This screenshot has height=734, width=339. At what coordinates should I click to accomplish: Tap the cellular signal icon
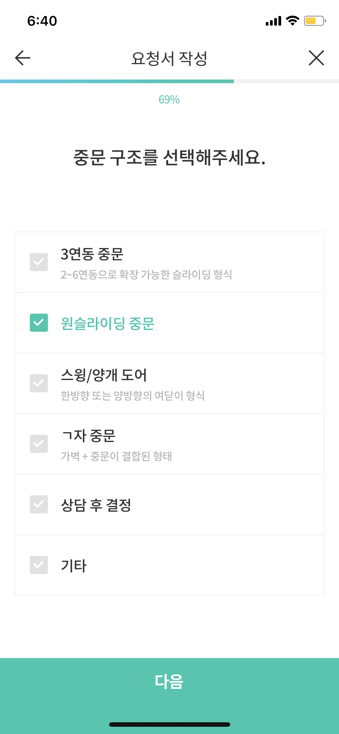273,21
